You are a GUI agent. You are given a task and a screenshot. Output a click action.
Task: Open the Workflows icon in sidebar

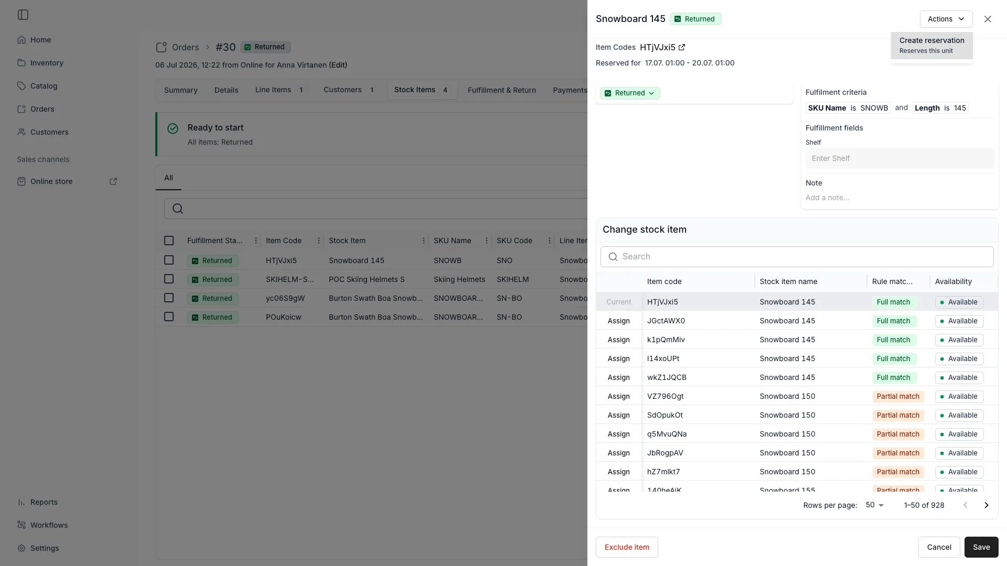tap(22, 525)
